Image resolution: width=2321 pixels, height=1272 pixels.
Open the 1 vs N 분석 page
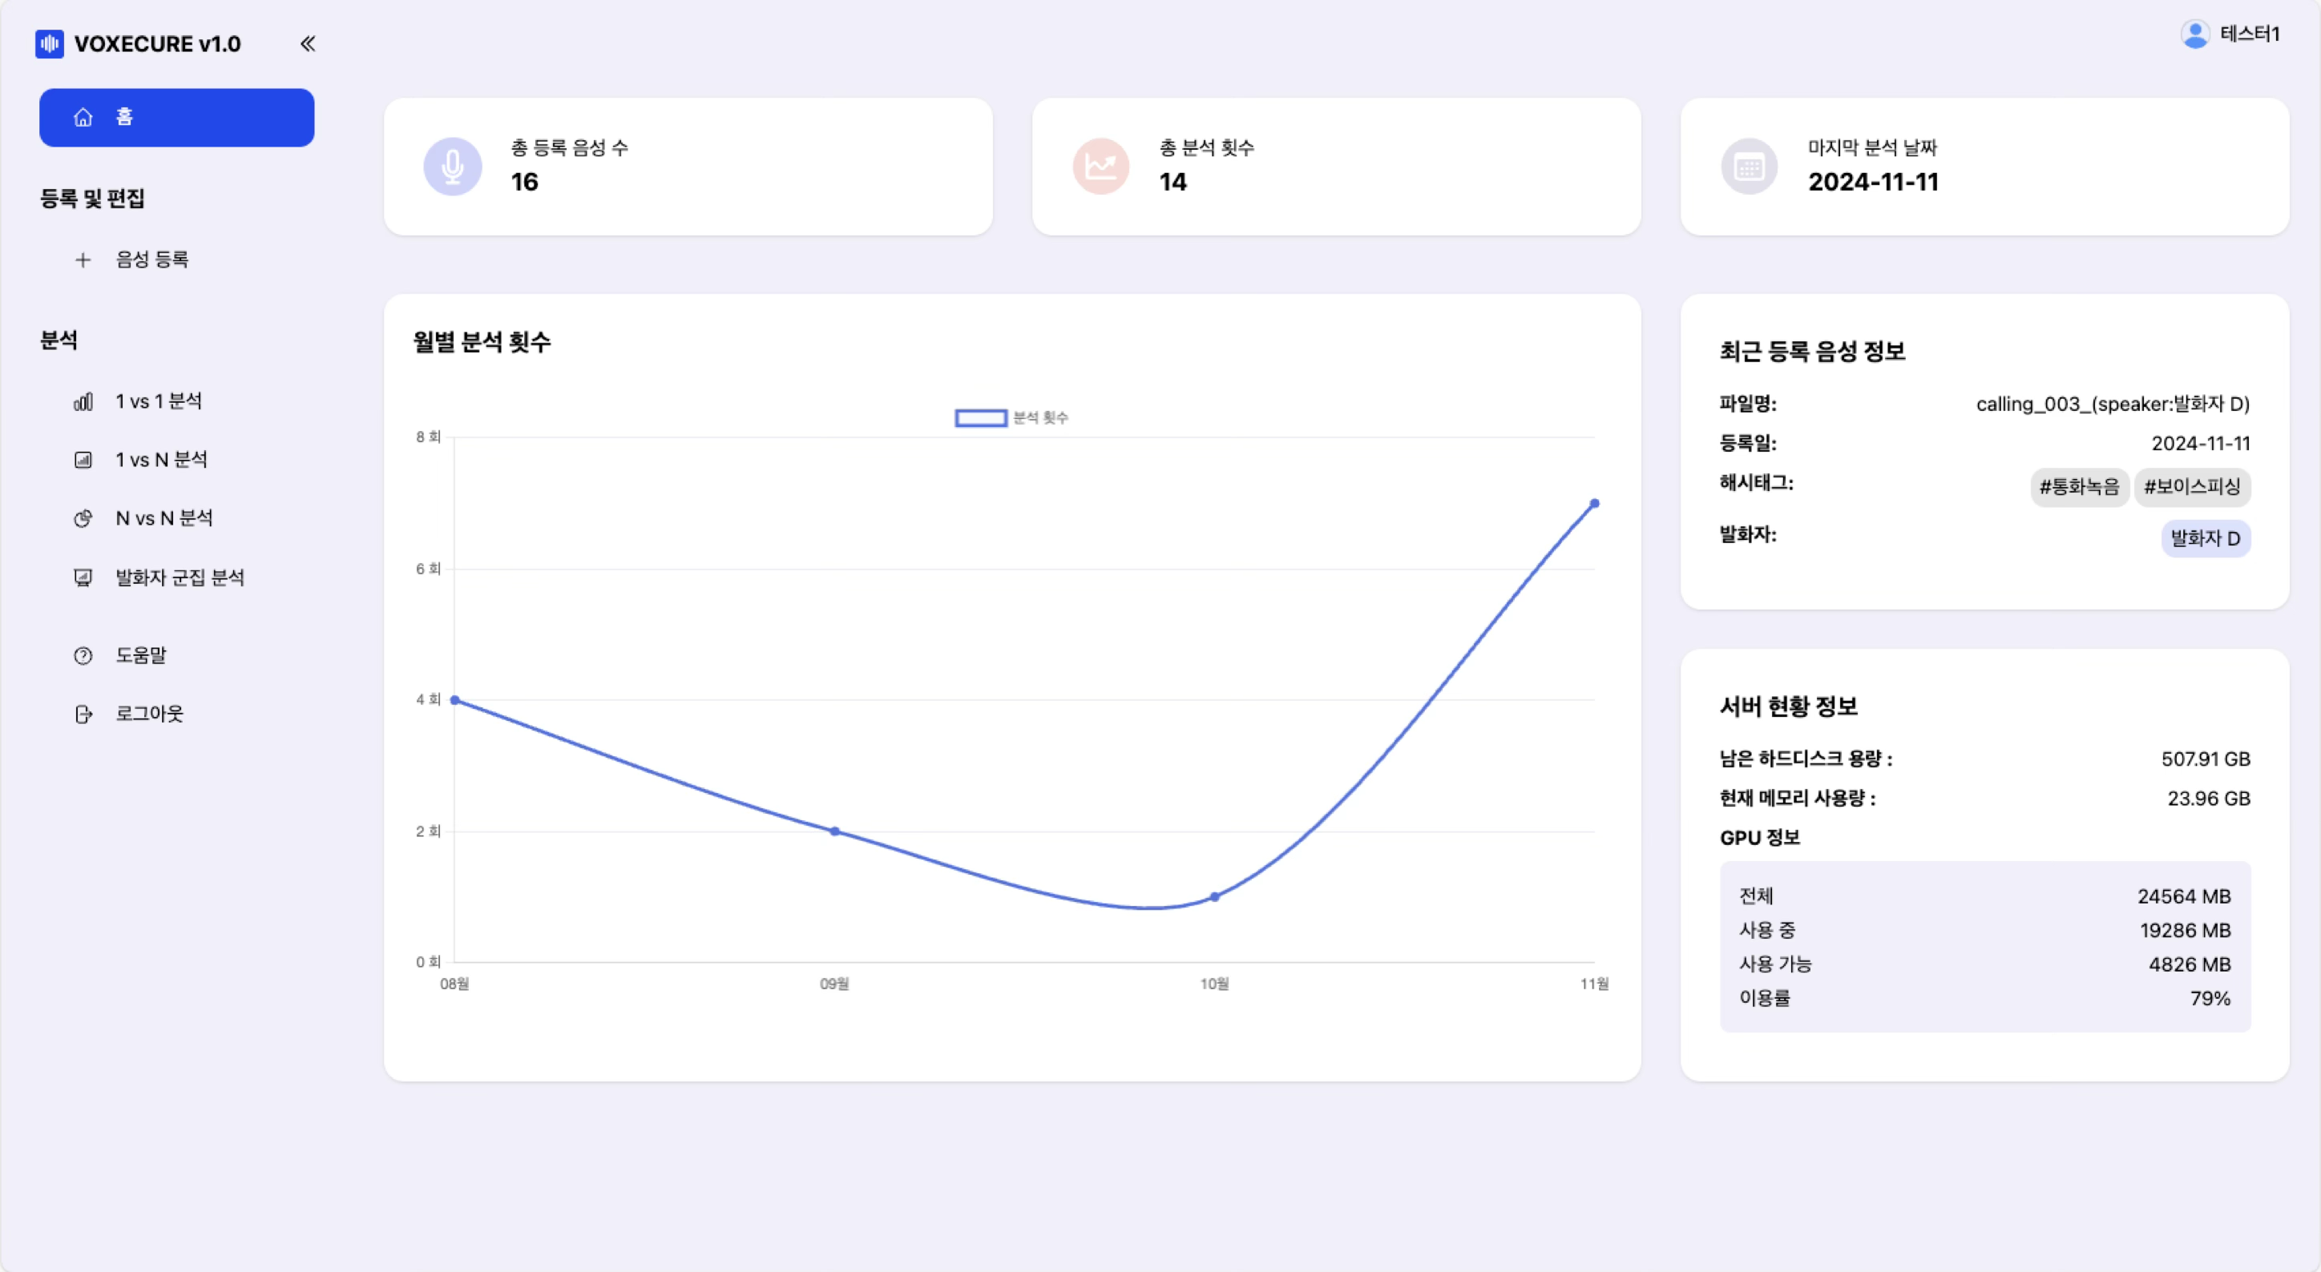(160, 460)
